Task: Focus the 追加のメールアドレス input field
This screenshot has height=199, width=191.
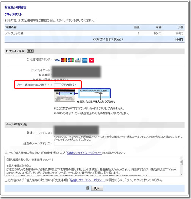Action: pyautogui.click(x=73, y=144)
